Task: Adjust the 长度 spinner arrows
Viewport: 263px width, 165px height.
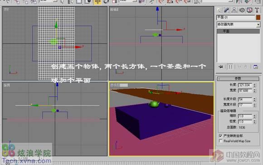Action: coord(255,85)
